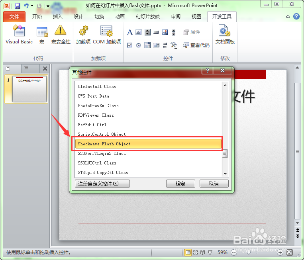The width and height of the screenshot is (304, 260).
Task: Cancel dialog with 取消 button
Action: [214, 184]
